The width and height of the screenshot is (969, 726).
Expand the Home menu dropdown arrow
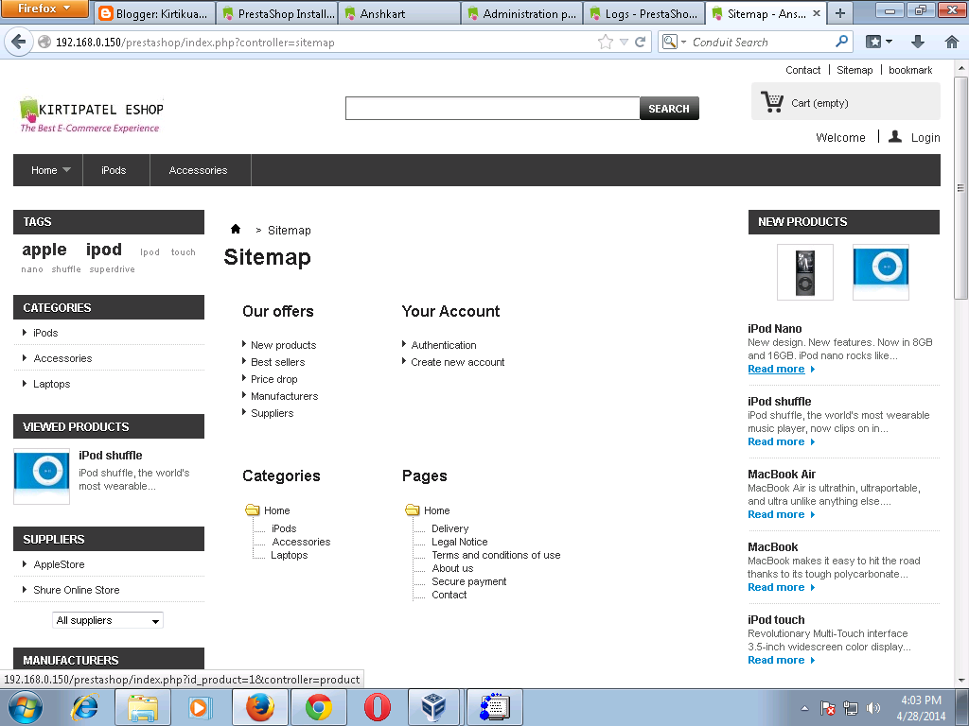point(67,170)
